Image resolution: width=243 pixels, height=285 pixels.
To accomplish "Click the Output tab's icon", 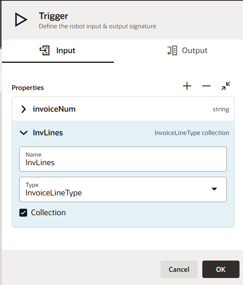I will pos(172,51).
